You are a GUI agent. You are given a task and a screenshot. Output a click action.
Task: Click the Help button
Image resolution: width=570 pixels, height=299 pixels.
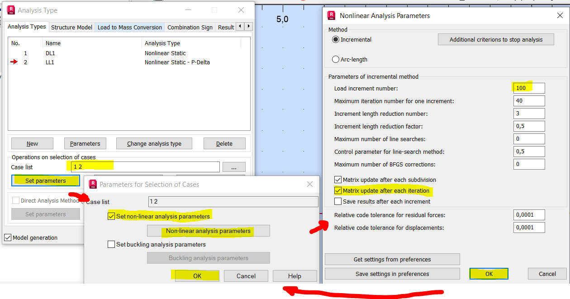pyautogui.click(x=294, y=276)
